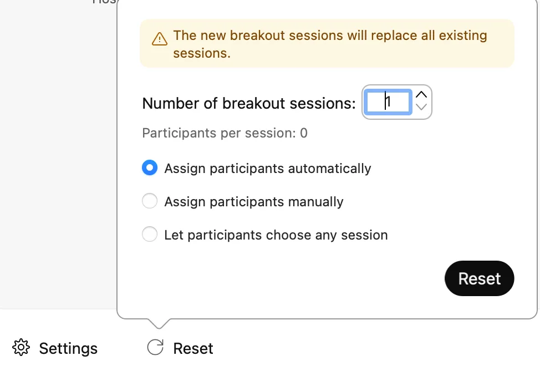540x366 pixels.
Task: Decrease the number of breakout sessions
Action: 421,107
